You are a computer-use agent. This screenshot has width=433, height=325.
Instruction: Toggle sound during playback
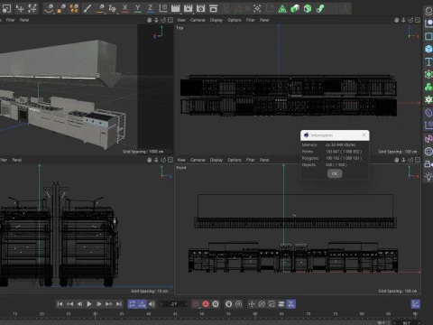[152, 304]
